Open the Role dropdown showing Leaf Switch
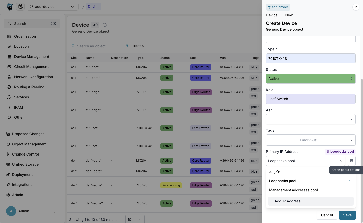The image size is (363, 223). (x=310, y=99)
